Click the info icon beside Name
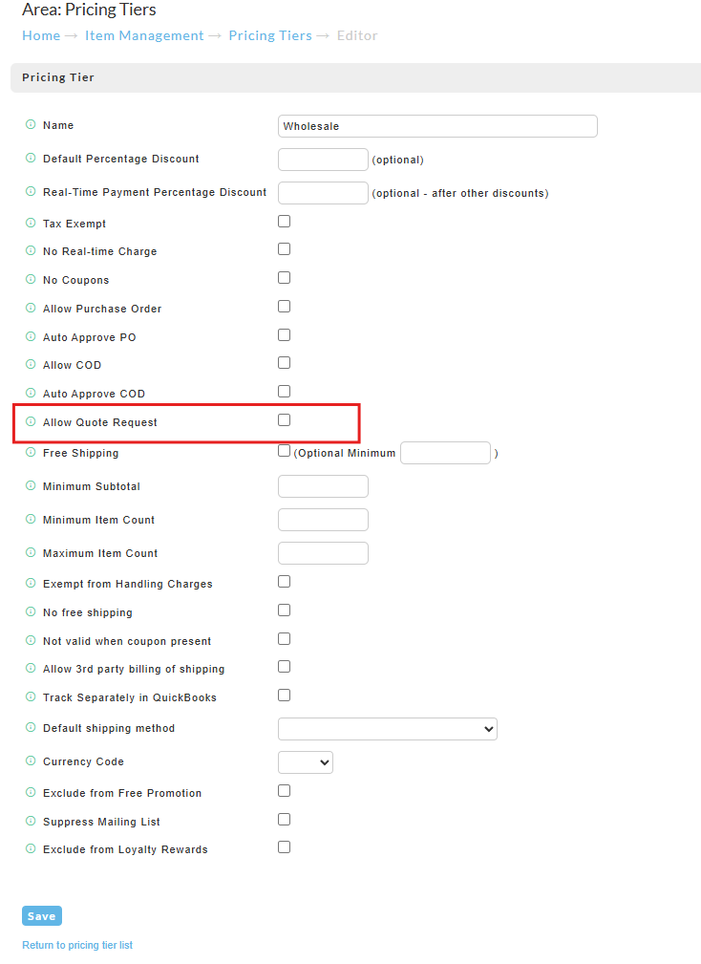 [x=31, y=124]
